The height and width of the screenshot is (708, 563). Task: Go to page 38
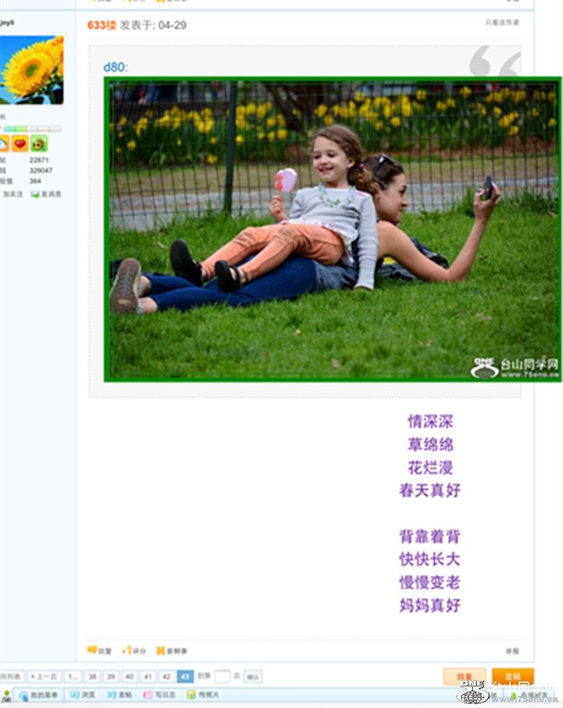pyautogui.click(x=92, y=676)
